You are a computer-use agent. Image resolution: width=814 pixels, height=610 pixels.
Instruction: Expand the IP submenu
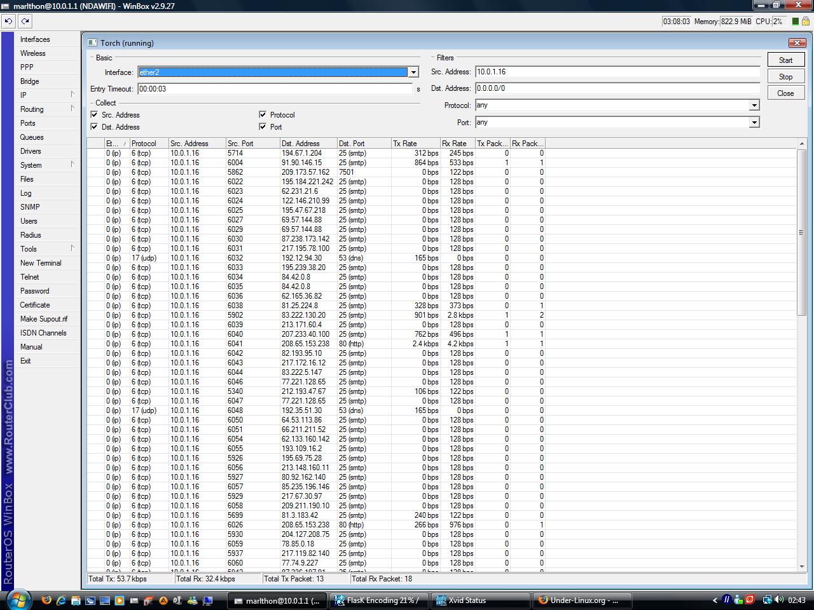tap(47, 95)
